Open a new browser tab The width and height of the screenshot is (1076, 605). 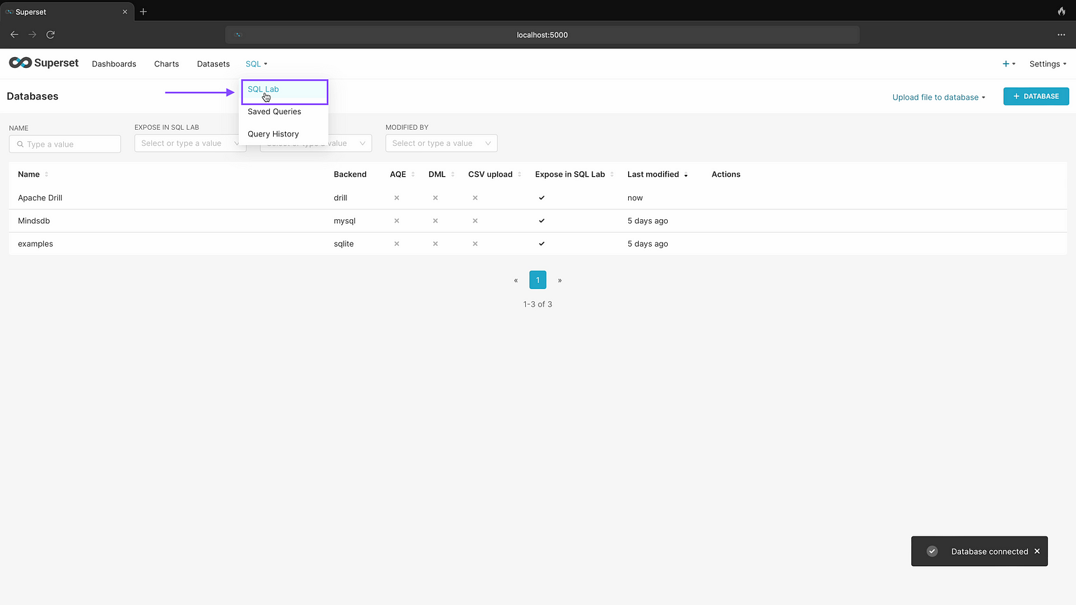(143, 11)
